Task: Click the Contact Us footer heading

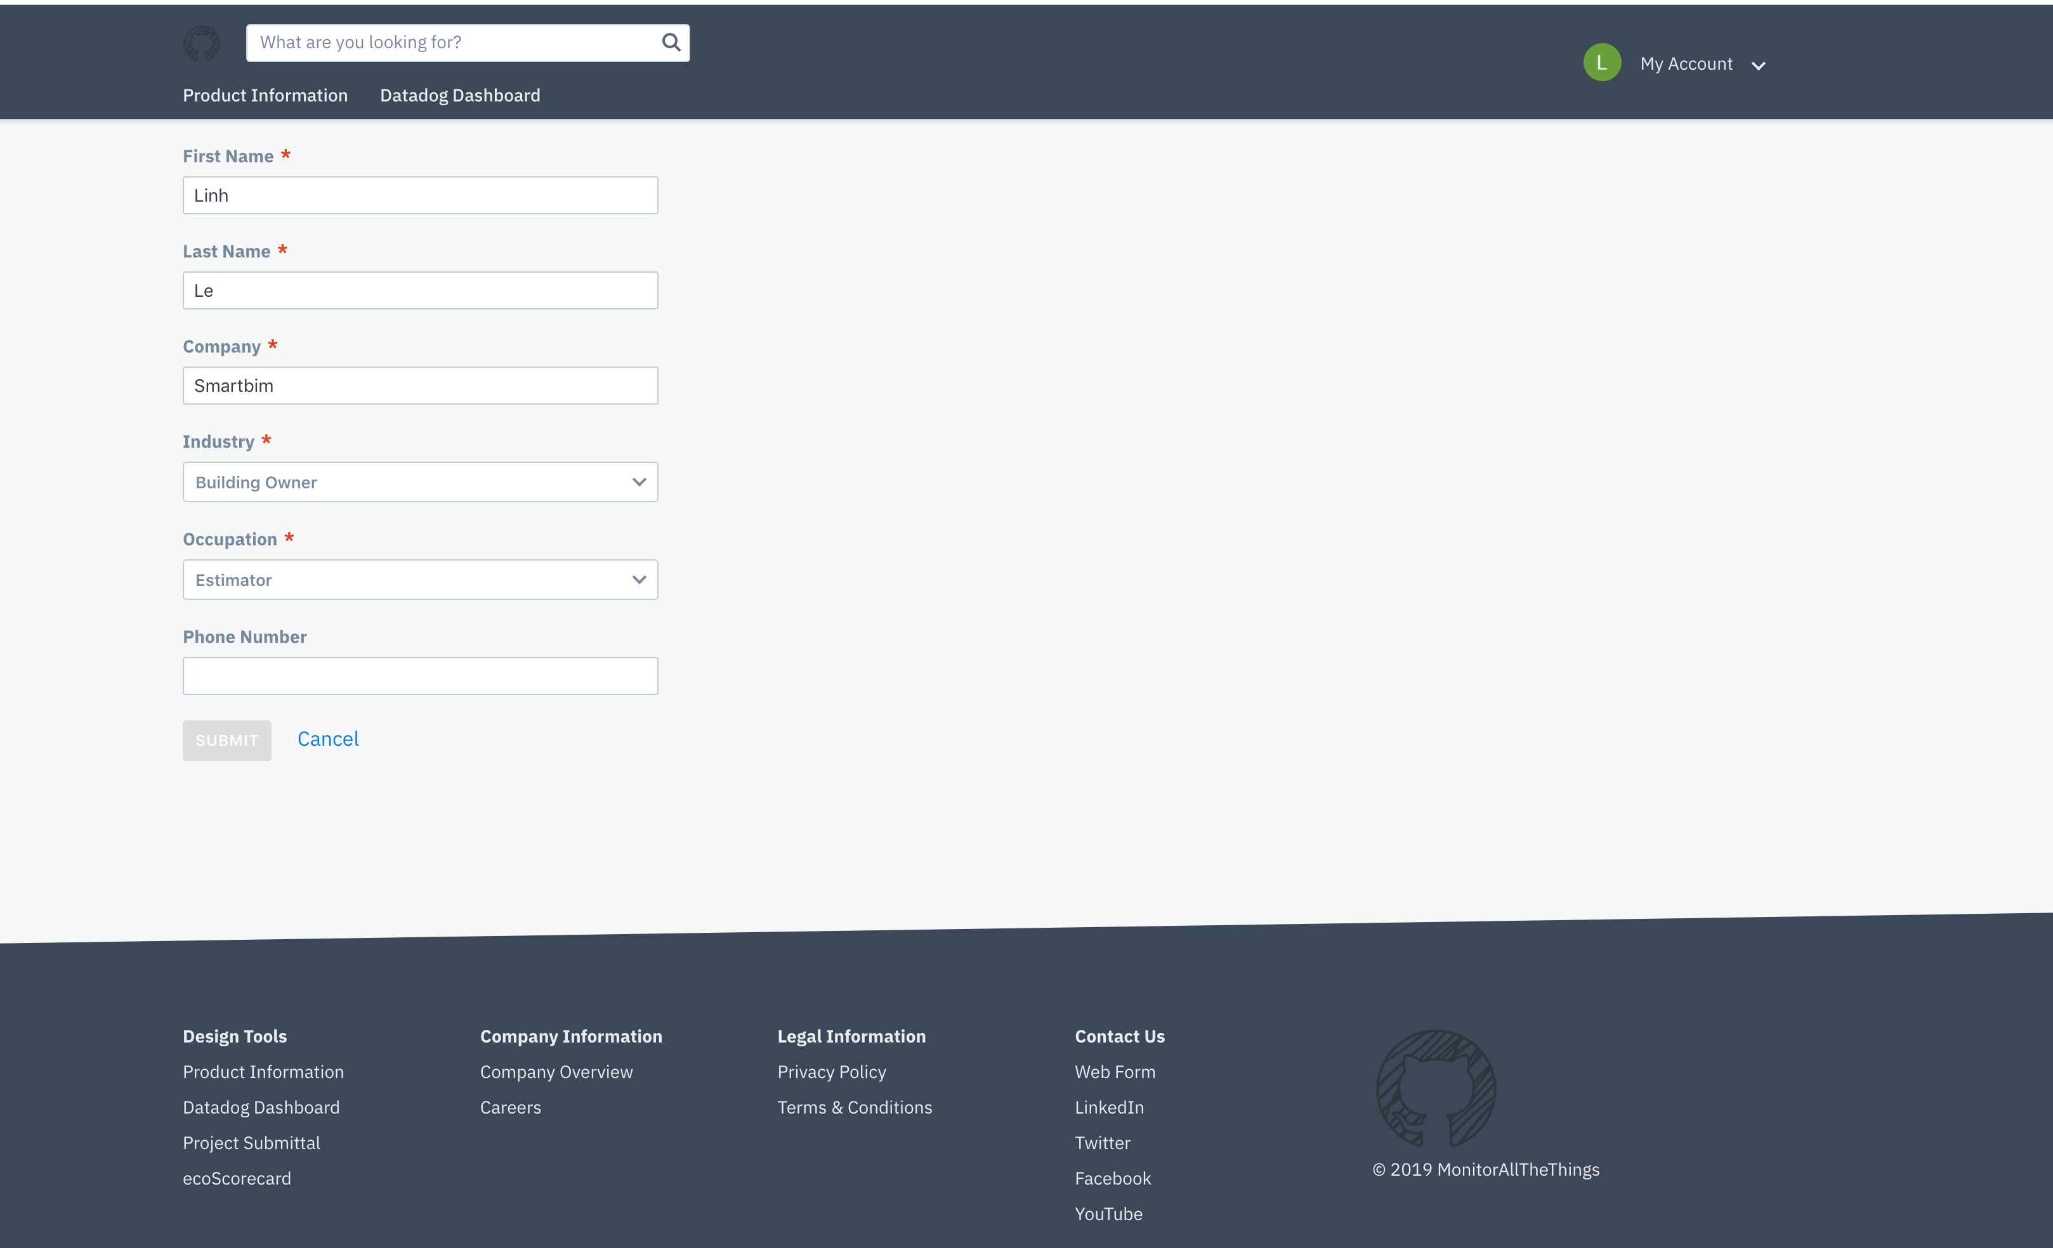Action: click(x=1119, y=1036)
